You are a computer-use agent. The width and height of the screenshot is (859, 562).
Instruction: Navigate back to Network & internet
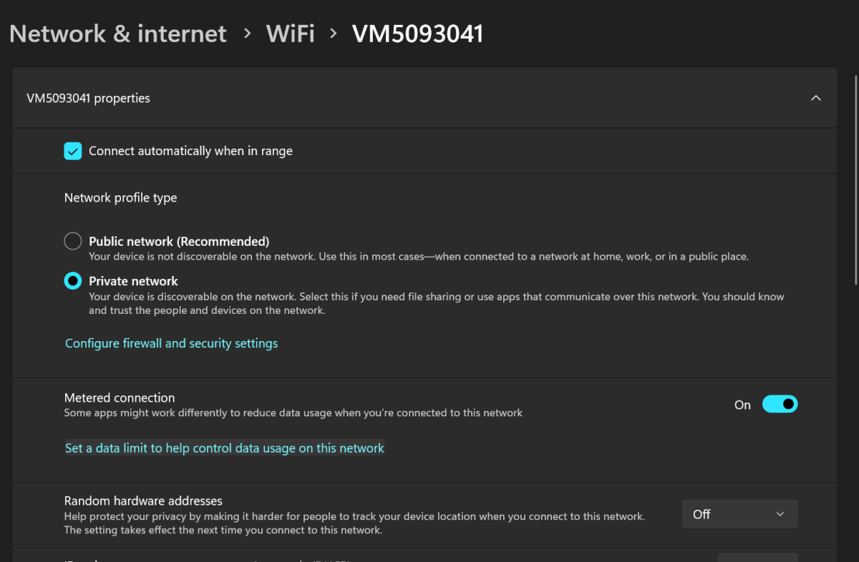tap(117, 33)
